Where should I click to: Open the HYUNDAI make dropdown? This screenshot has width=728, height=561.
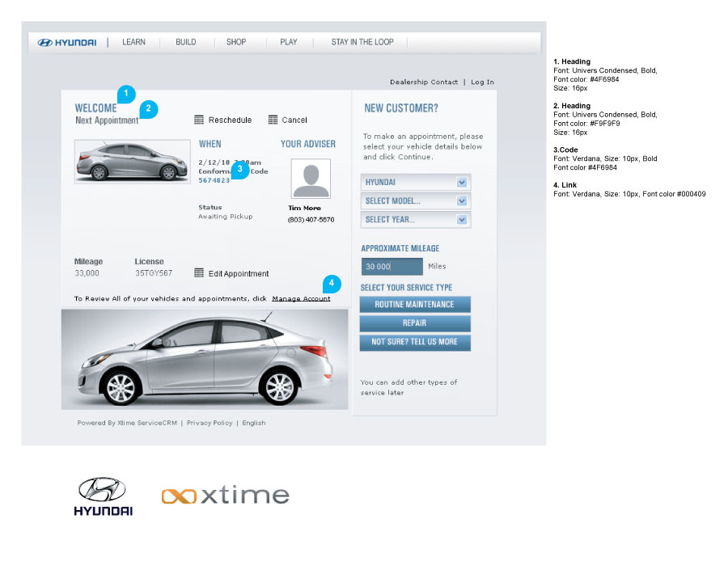[416, 183]
